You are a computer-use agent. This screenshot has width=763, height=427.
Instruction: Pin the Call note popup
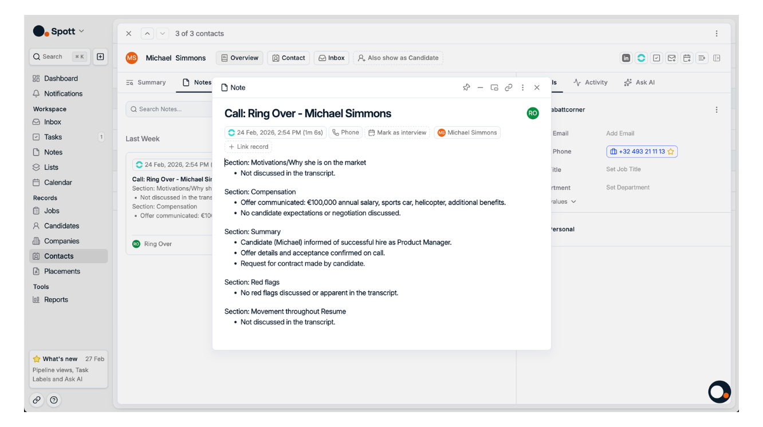pos(466,87)
